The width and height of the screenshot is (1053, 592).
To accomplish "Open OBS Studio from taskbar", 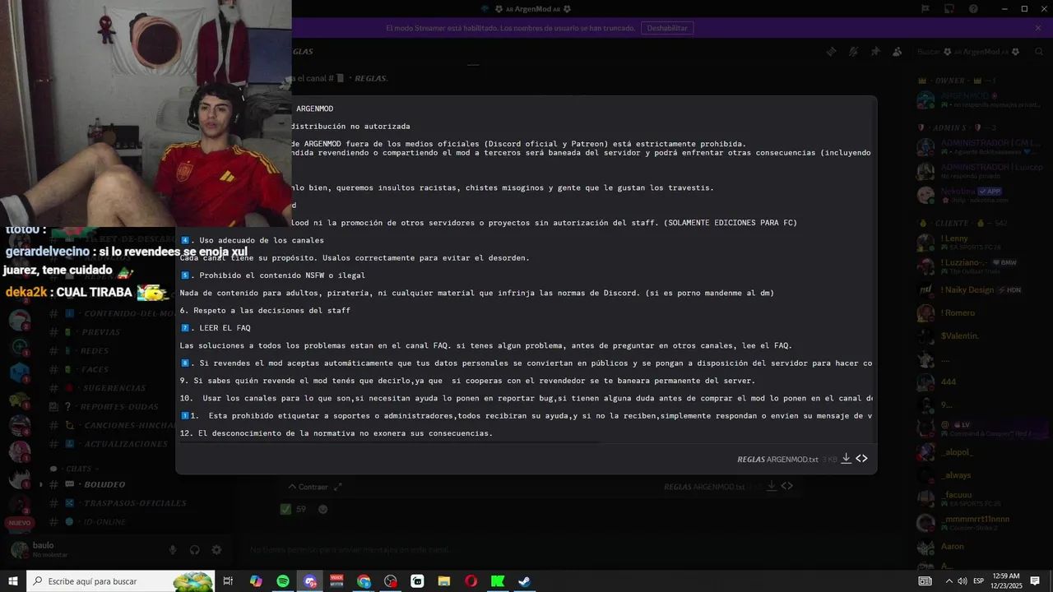I will [391, 581].
